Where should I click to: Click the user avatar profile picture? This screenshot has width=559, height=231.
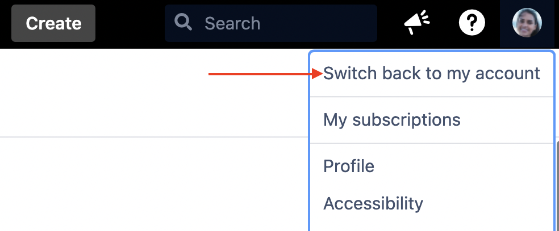pyautogui.click(x=527, y=23)
